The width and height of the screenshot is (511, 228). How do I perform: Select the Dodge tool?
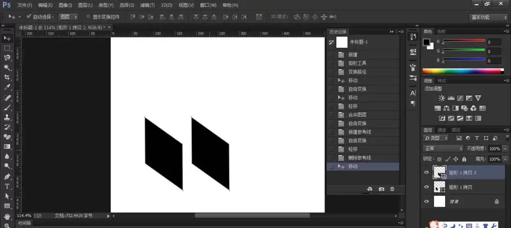(x=7, y=166)
